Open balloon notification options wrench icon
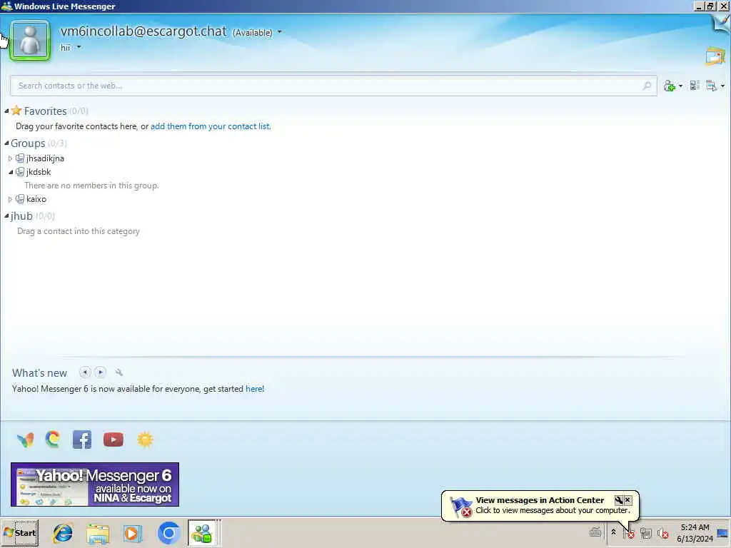Viewport: 731px width, 548px height. click(x=619, y=500)
